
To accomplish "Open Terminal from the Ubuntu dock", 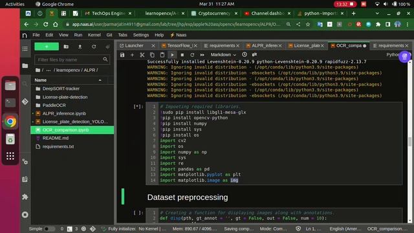I will pyautogui.click(x=10, y=103).
